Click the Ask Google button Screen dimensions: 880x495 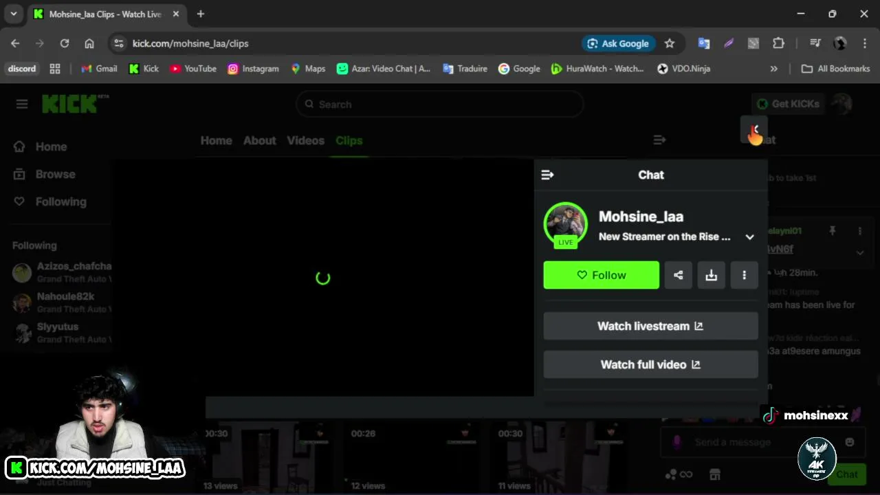click(x=617, y=43)
